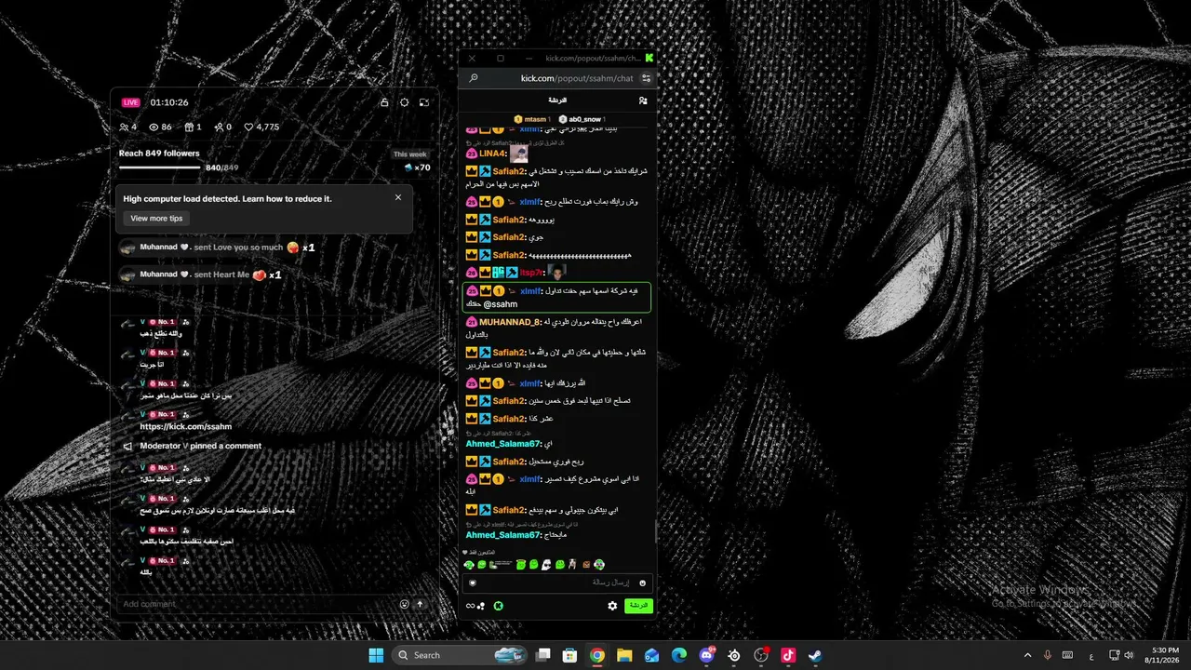Viewport: 1191px width, 670px height.
Task: Click the taskbar Search box
Action: (458, 655)
